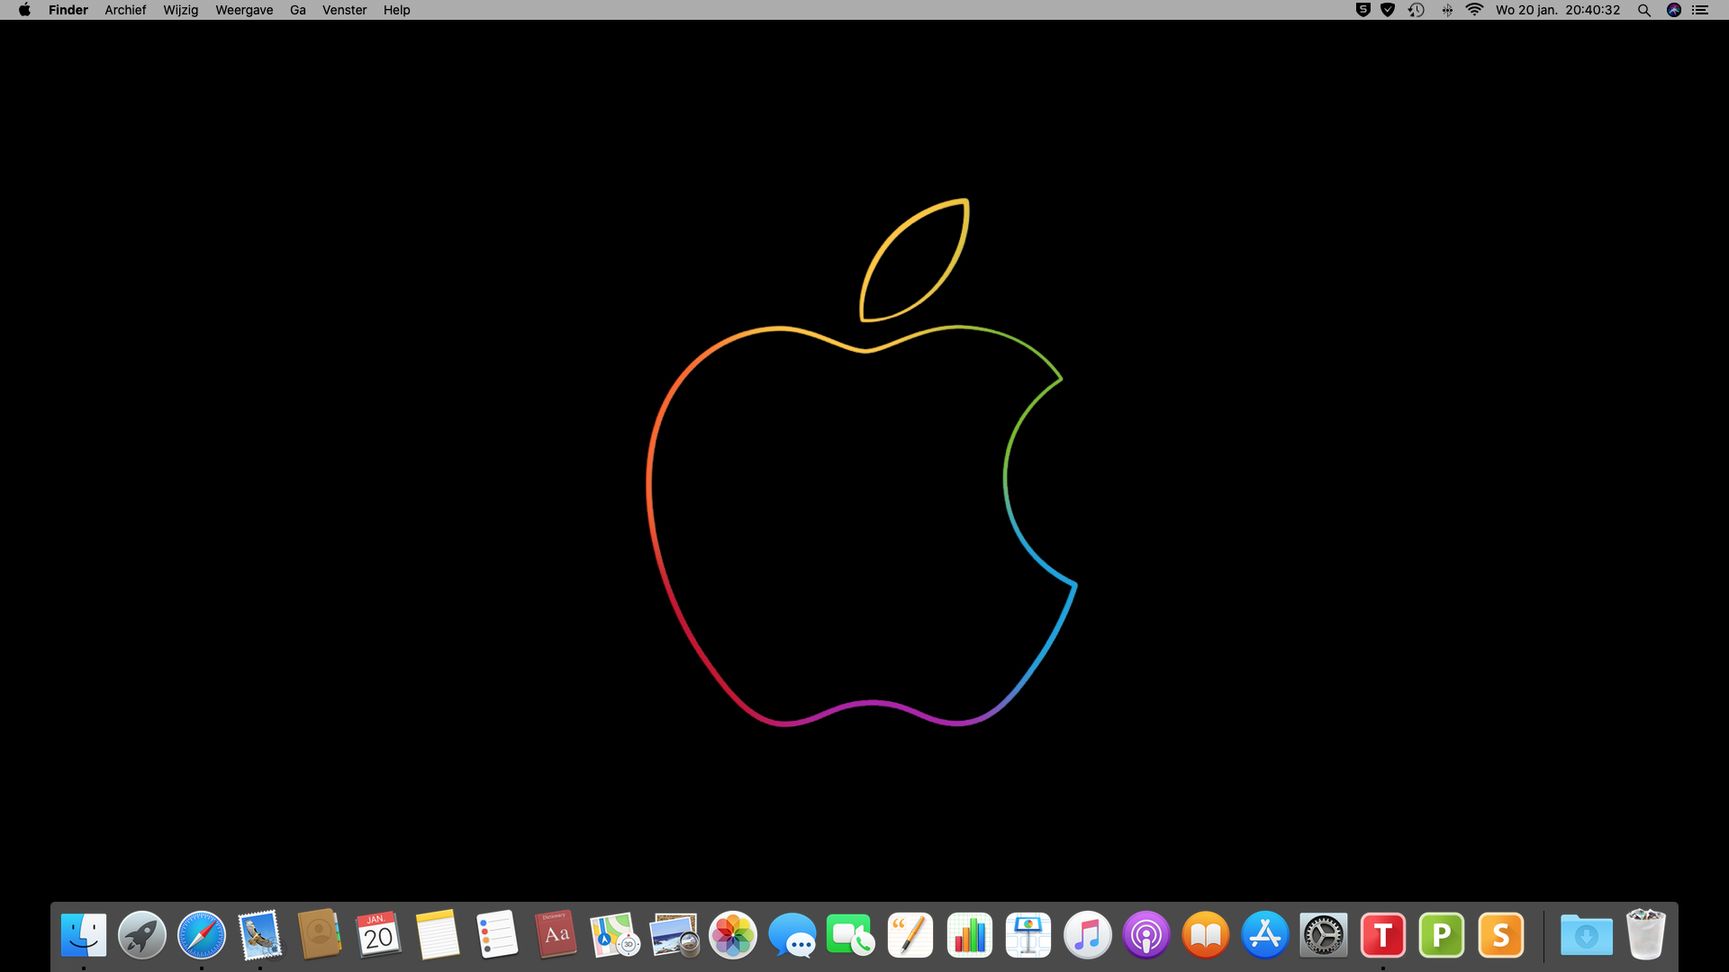
Task: Open the Trash
Action: (1646, 935)
